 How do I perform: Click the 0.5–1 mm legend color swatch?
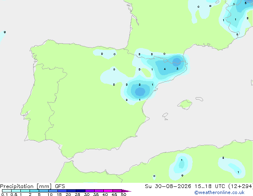[16, 191]
